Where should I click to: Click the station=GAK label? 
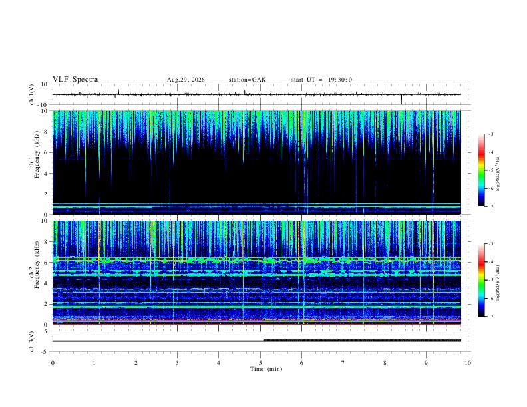click(247, 80)
